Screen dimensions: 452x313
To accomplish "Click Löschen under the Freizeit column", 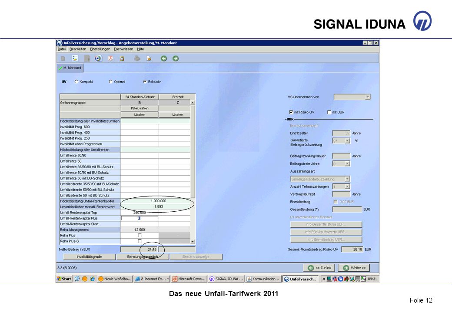I will (x=178, y=115).
